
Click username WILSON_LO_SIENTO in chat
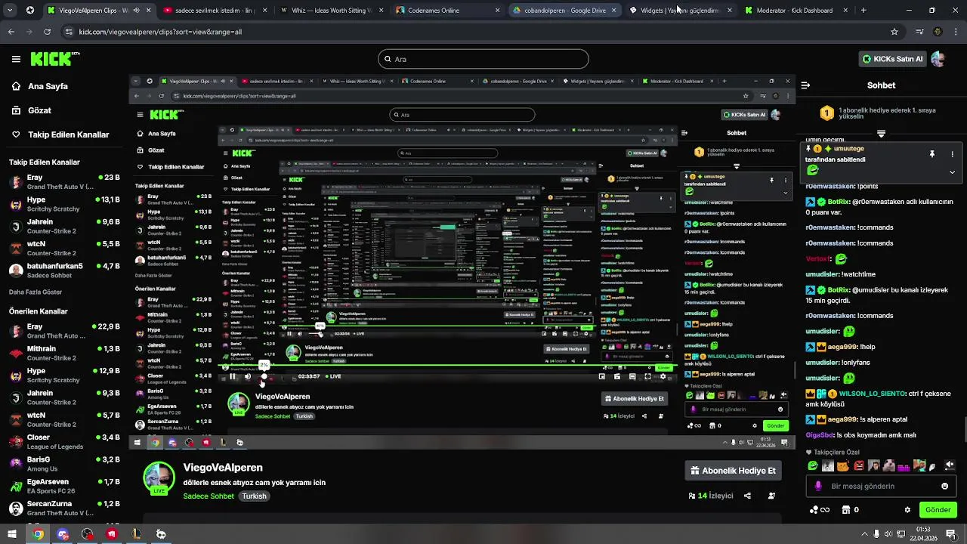[x=872, y=393]
